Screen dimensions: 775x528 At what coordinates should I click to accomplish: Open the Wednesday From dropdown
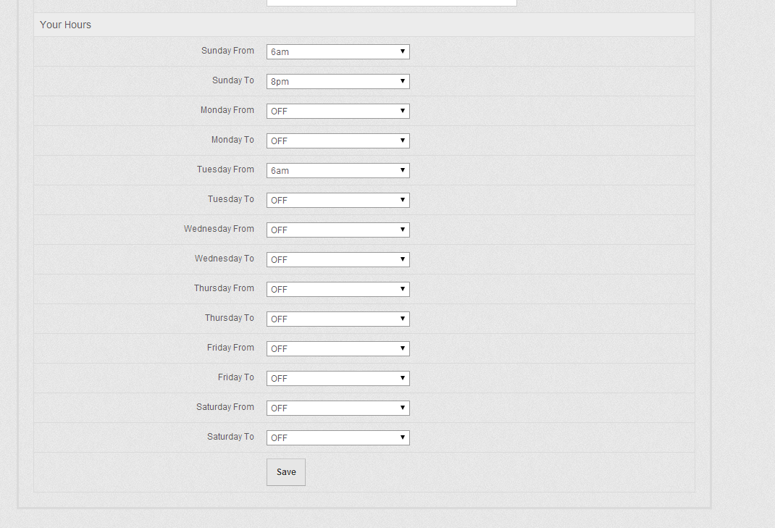click(x=338, y=230)
